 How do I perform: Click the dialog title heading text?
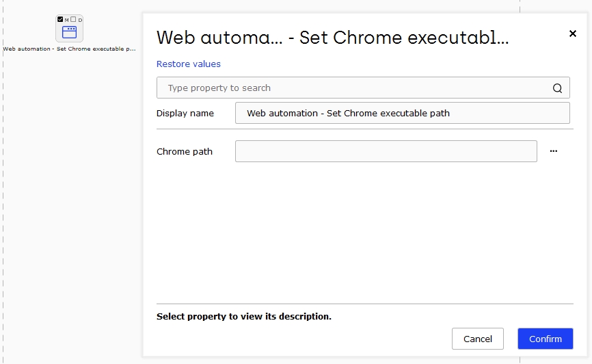333,38
